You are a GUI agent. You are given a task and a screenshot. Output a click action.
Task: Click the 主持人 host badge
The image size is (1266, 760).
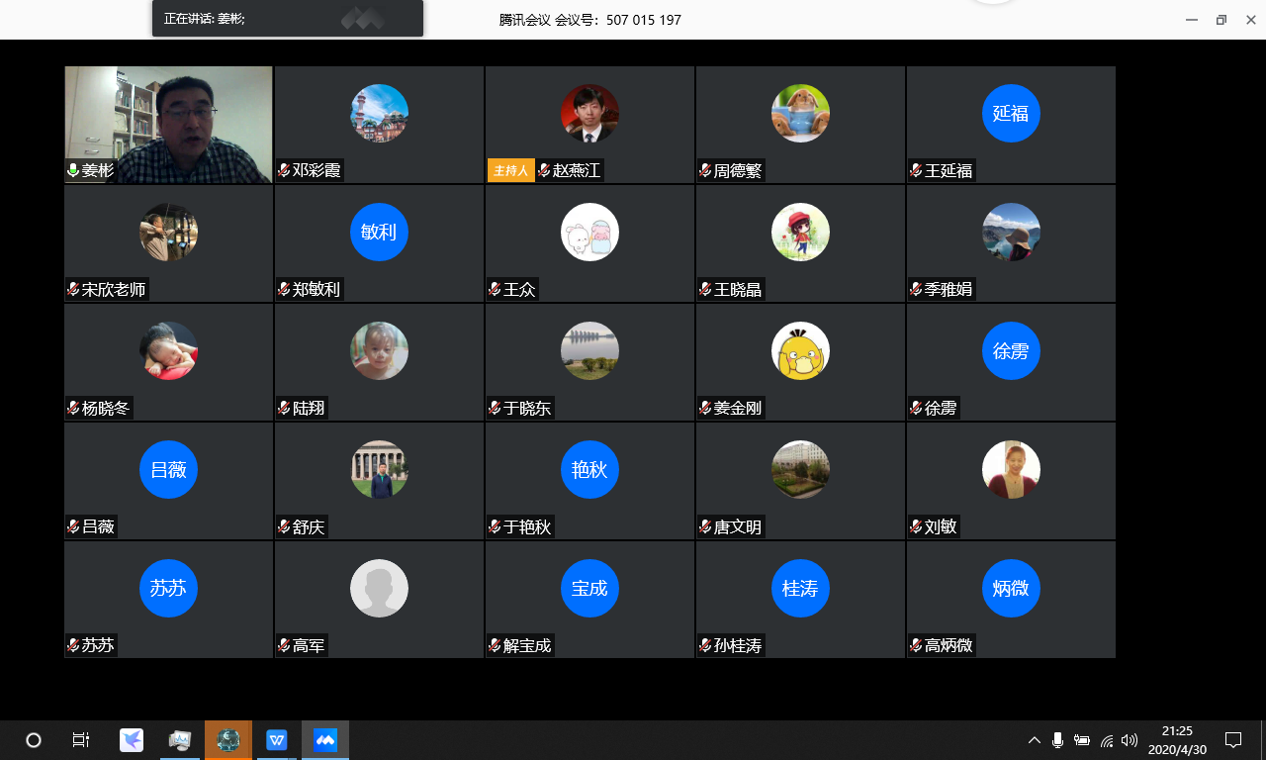(510, 170)
